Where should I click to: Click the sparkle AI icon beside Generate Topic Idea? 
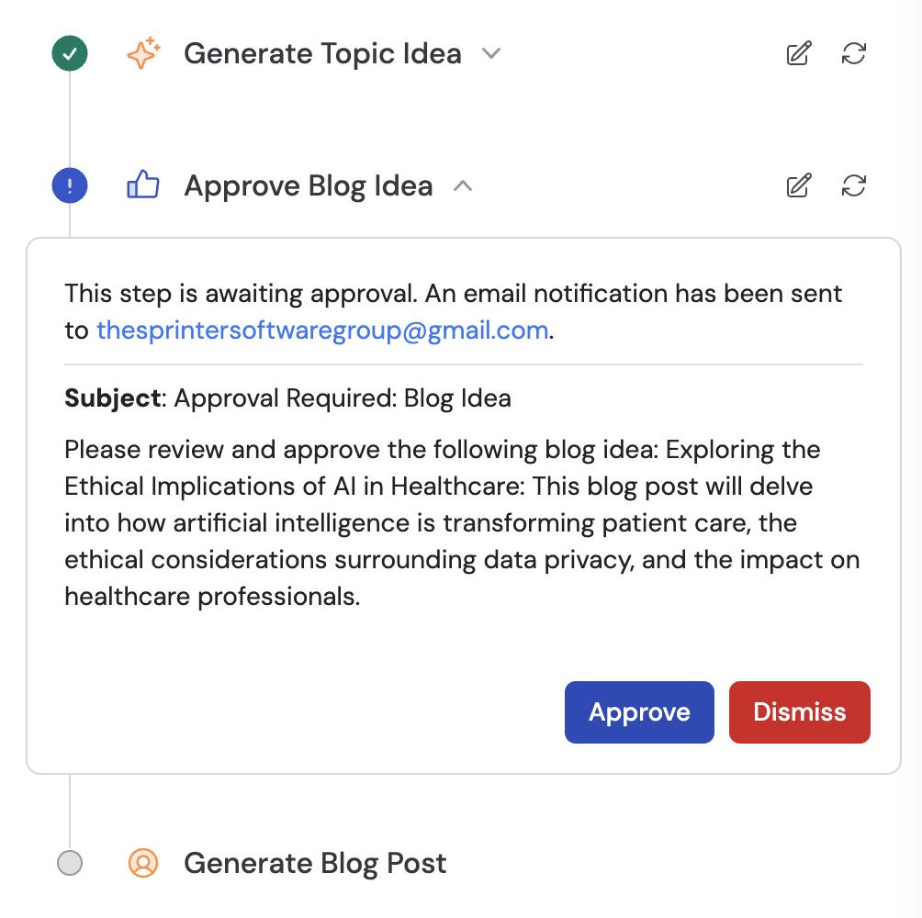pos(143,53)
